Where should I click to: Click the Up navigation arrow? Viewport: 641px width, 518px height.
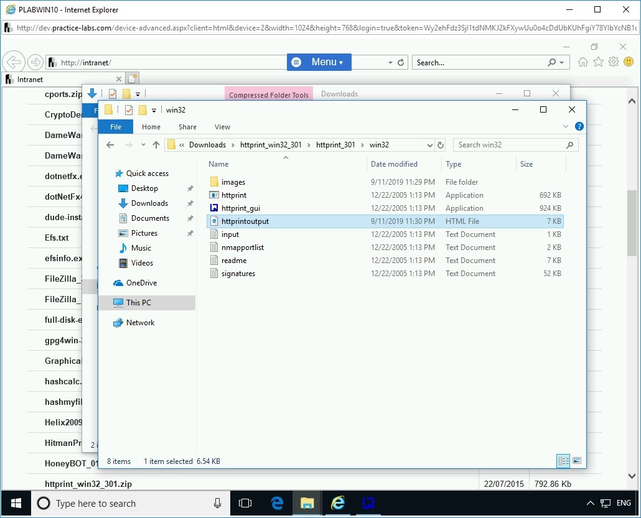(157, 145)
